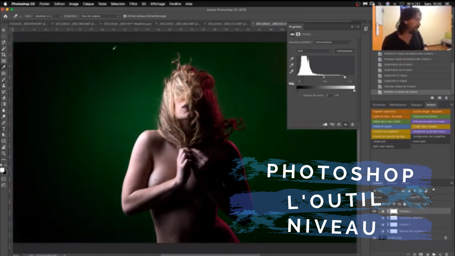This screenshot has width=455, height=256.
Task: Click the white input level slider handle
Action: point(344,77)
